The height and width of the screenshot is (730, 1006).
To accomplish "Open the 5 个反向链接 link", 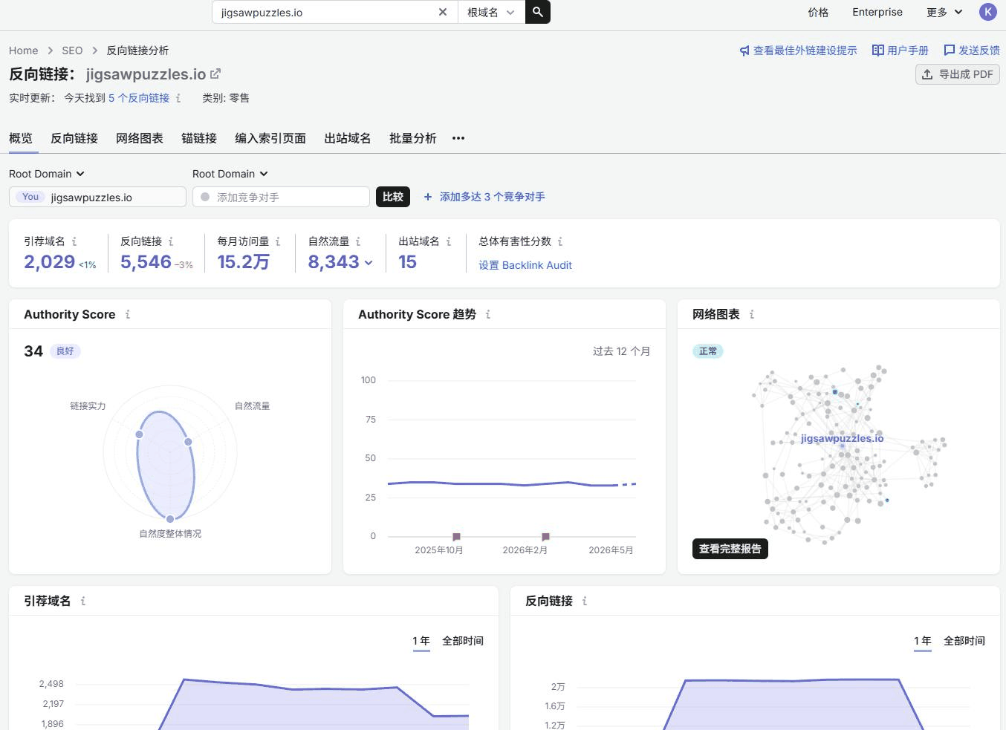I will point(139,98).
